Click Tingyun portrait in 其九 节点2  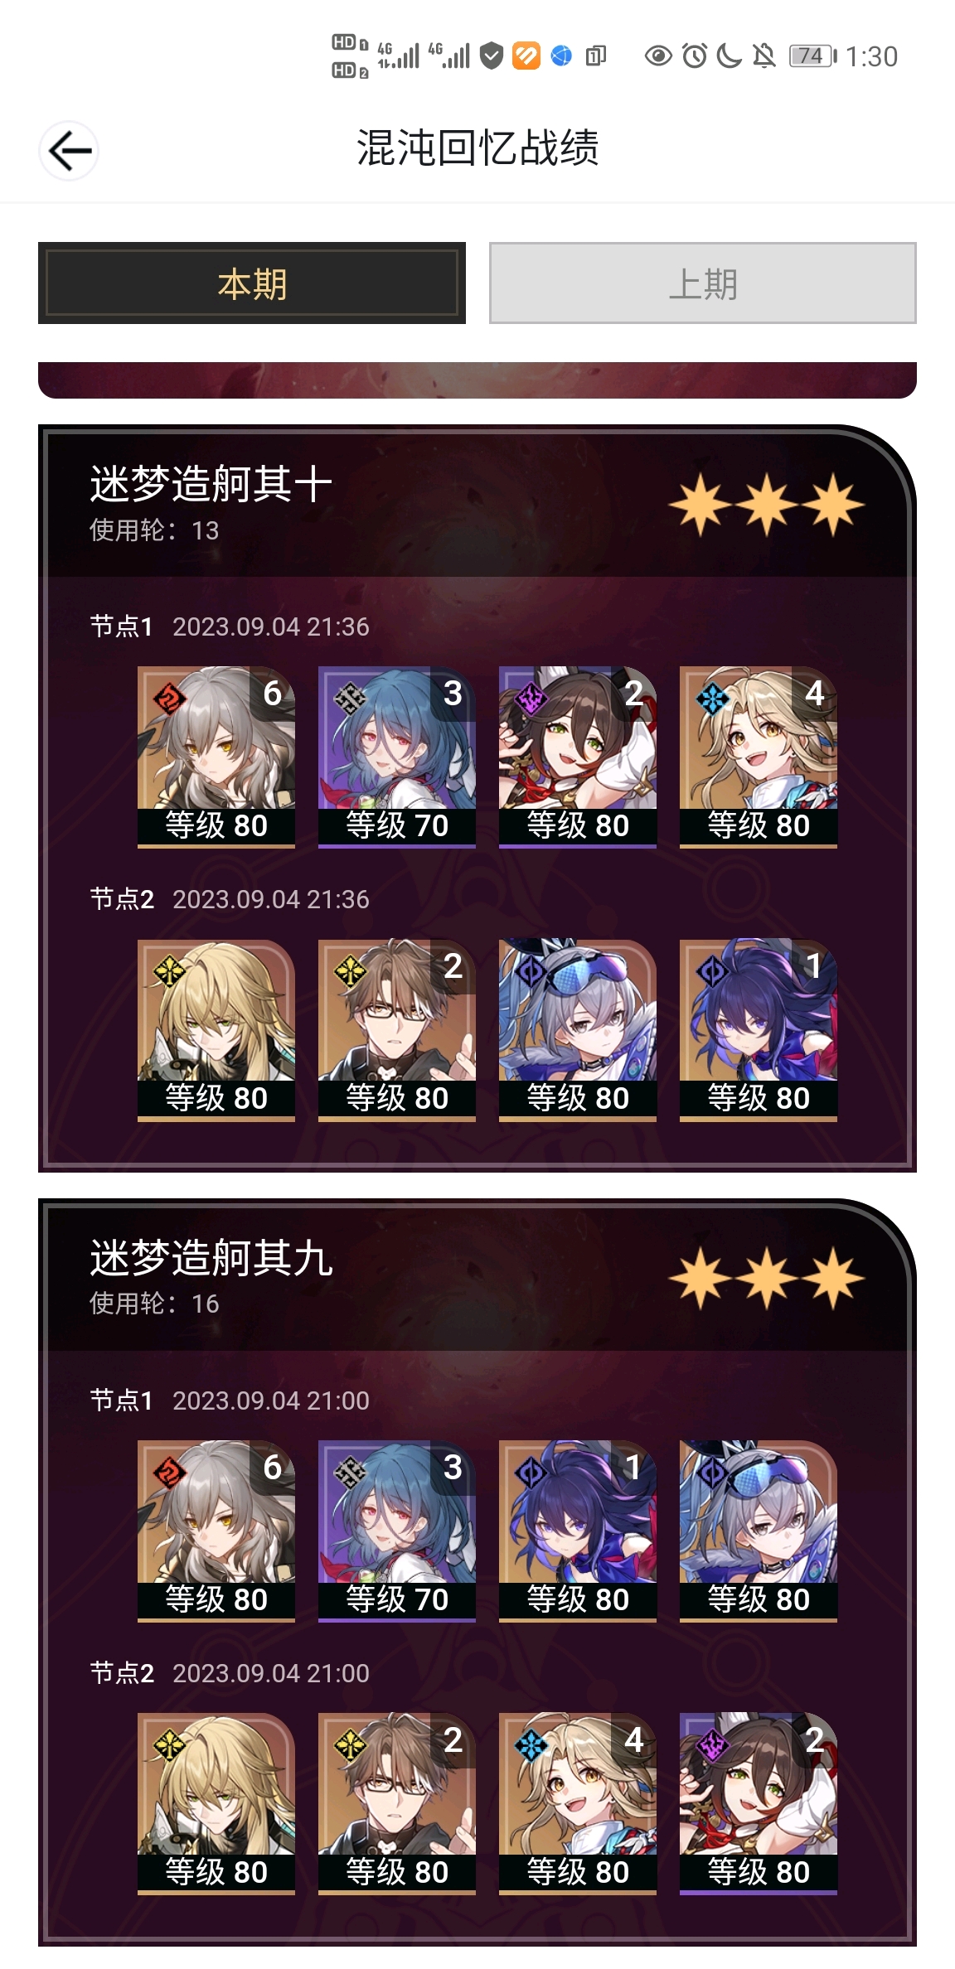pos(759,1803)
